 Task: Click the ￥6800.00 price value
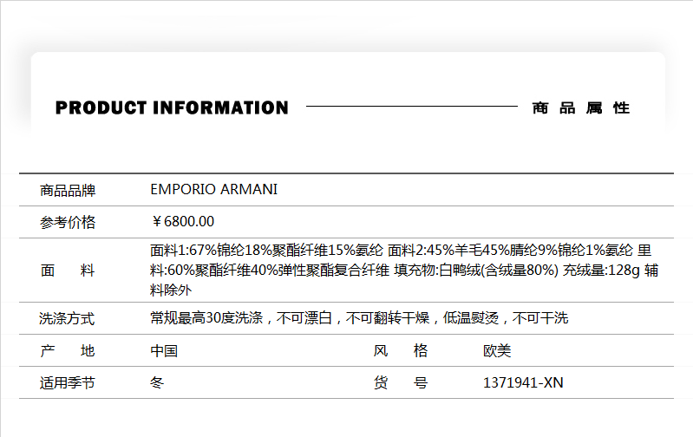(182, 221)
